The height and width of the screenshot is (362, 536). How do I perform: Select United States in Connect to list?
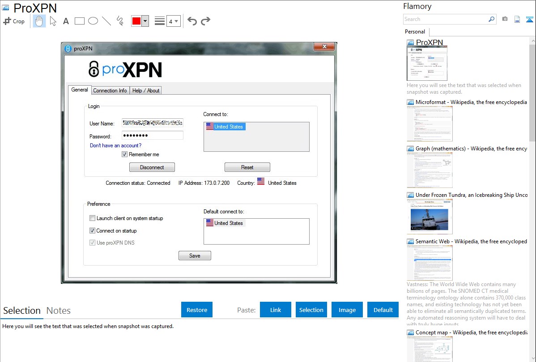click(x=225, y=127)
